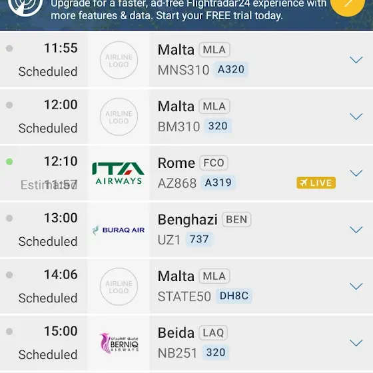
Task: Tap the Flightradar24 radar logo
Action: 25,6
